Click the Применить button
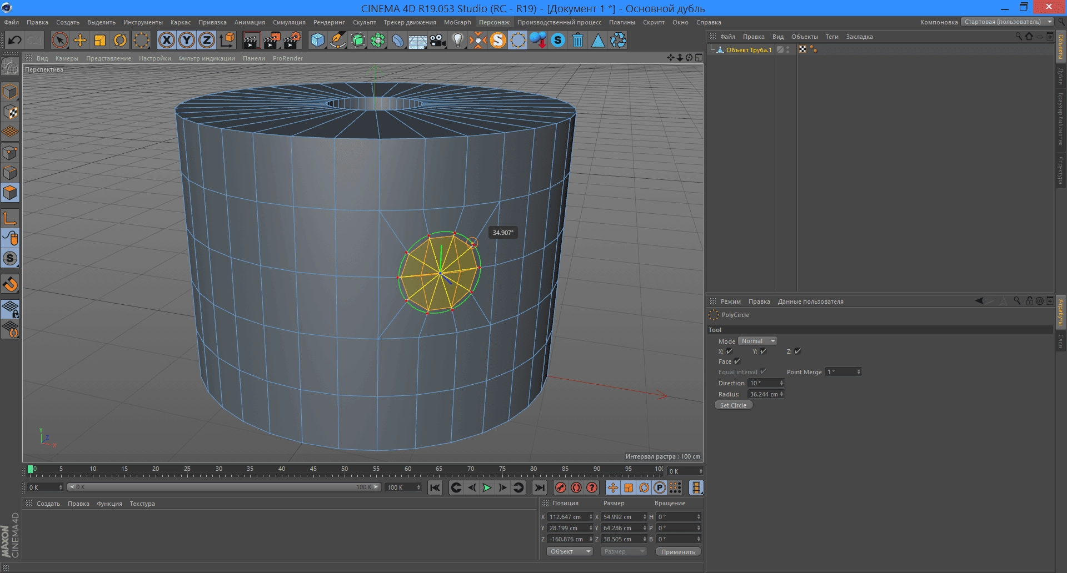The height and width of the screenshot is (573, 1067). [678, 551]
